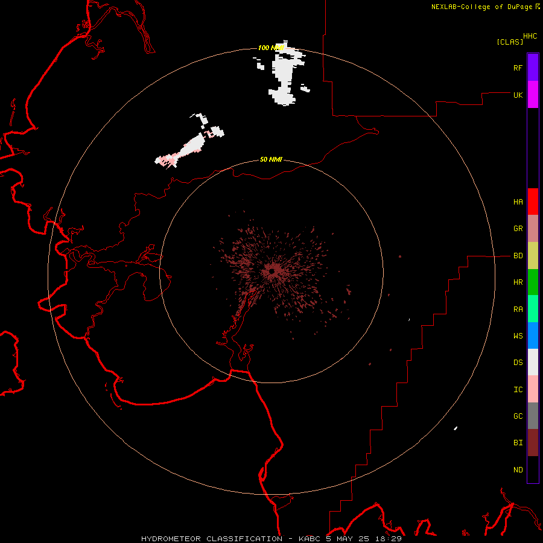Click the [CLAS] legend header
This screenshot has height=543, width=543.
point(510,42)
